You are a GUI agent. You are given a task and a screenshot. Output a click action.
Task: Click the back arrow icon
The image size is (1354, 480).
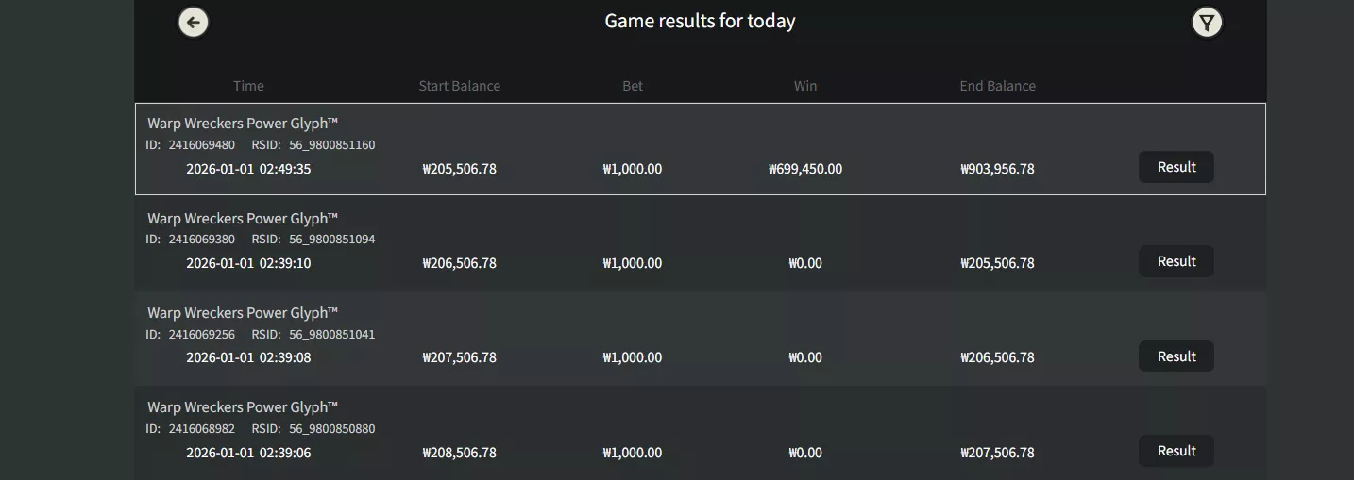194,22
